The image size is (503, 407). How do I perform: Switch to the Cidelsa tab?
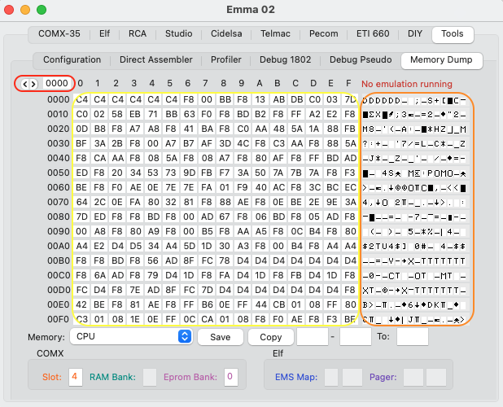click(x=226, y=33)
